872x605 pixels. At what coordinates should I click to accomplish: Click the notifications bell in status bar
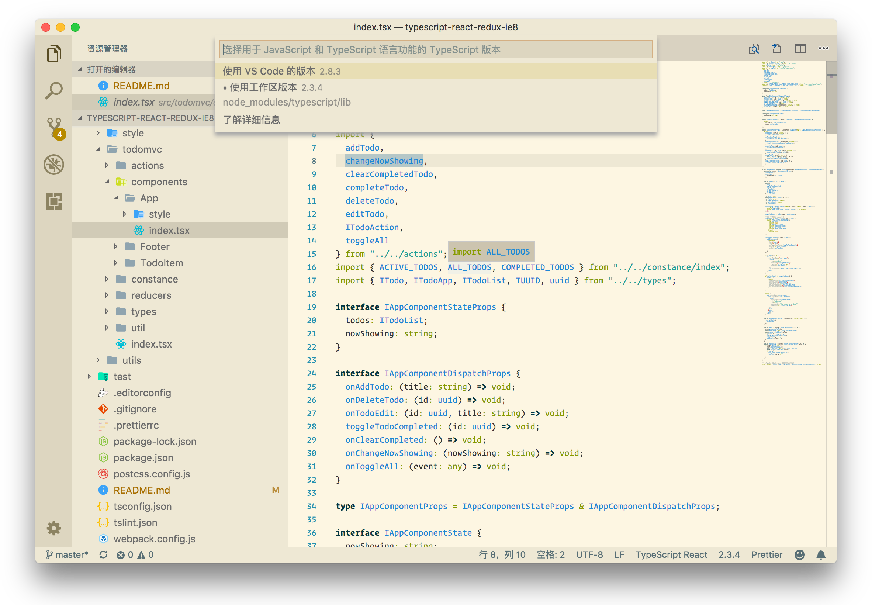pyautogui.click(x=820, y=554)
